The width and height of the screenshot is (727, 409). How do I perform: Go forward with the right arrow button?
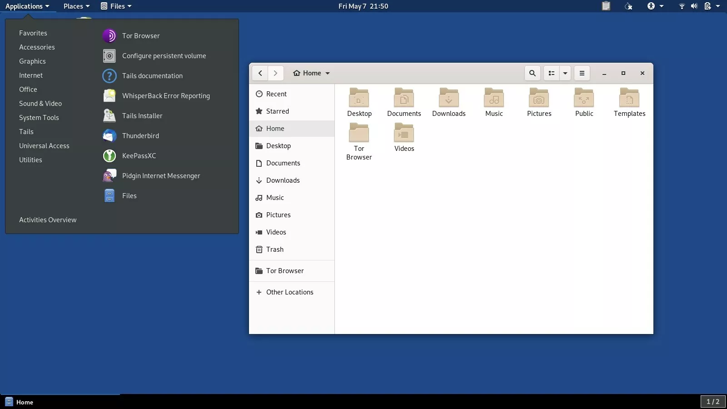(275, 73)
